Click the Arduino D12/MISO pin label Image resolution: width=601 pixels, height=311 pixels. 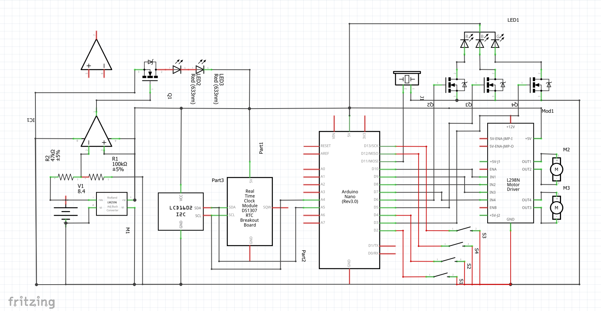tap(370, 153)
